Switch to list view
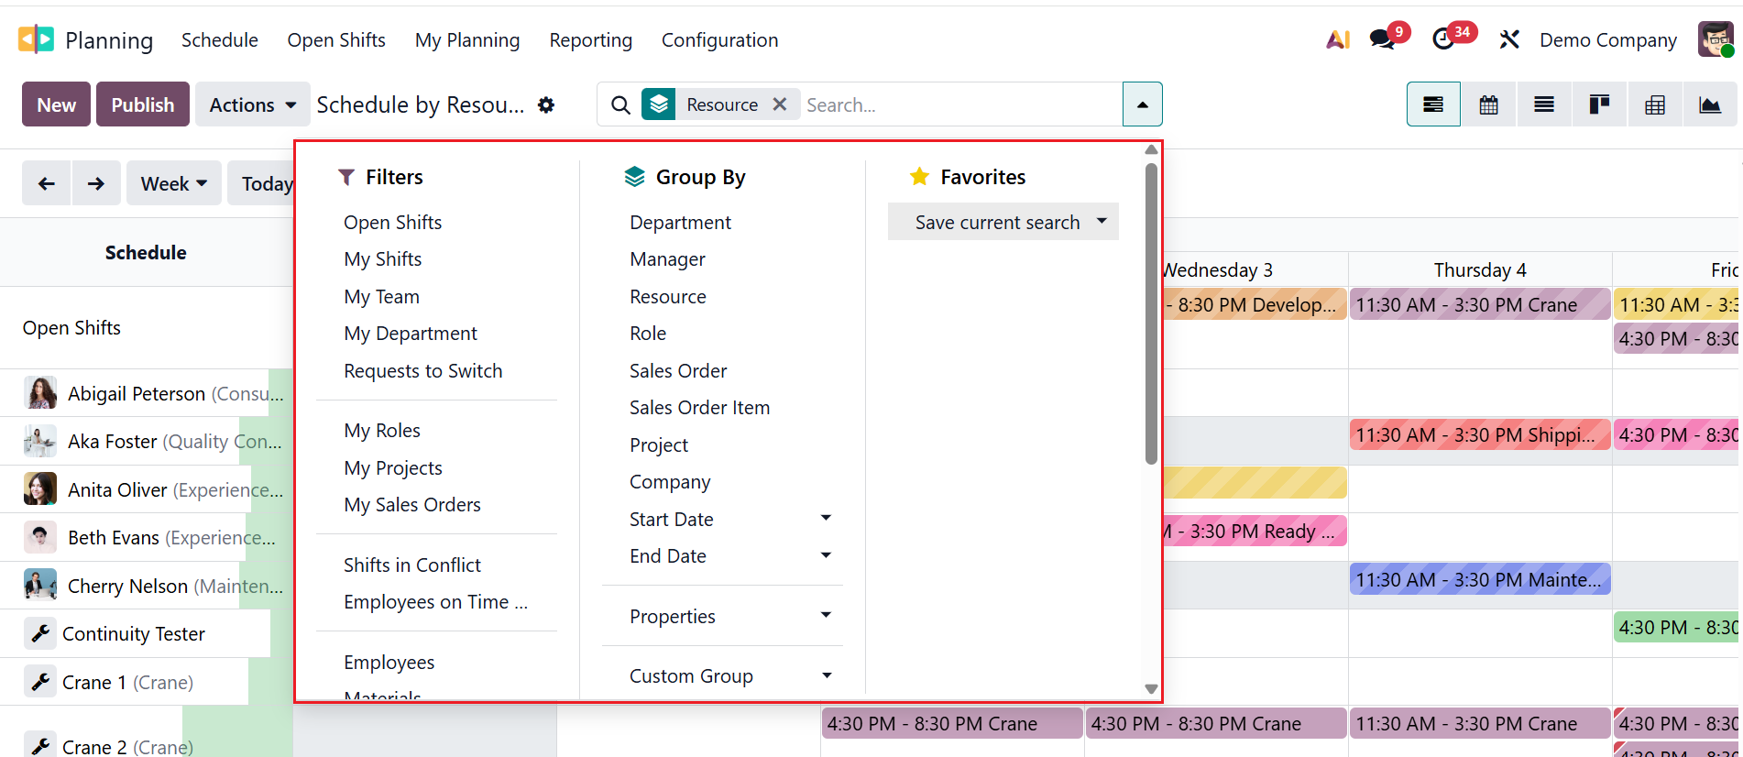 click(1544, 104)
